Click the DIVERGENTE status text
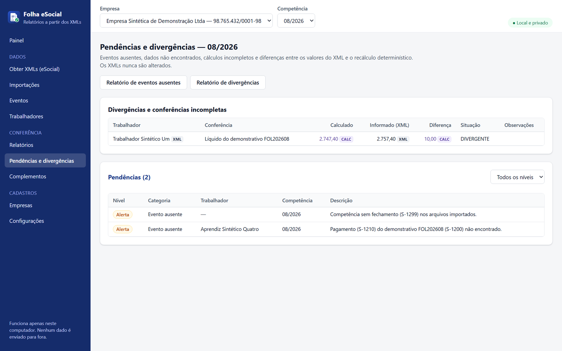Image resolution: width=562 pixels, height=351 pixels. coord(475,139)
